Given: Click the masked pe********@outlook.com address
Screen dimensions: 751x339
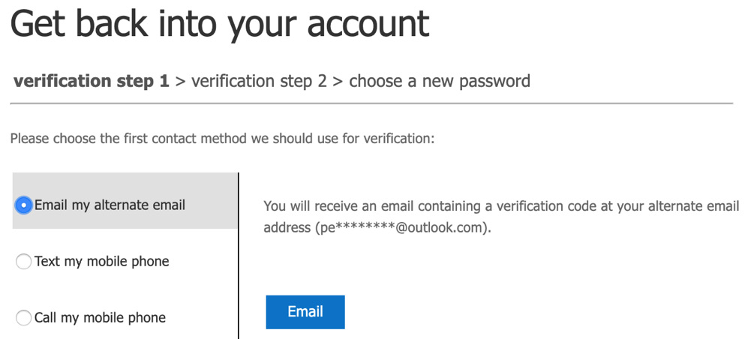Looking at the screenshot, I should tap(402, 228).
